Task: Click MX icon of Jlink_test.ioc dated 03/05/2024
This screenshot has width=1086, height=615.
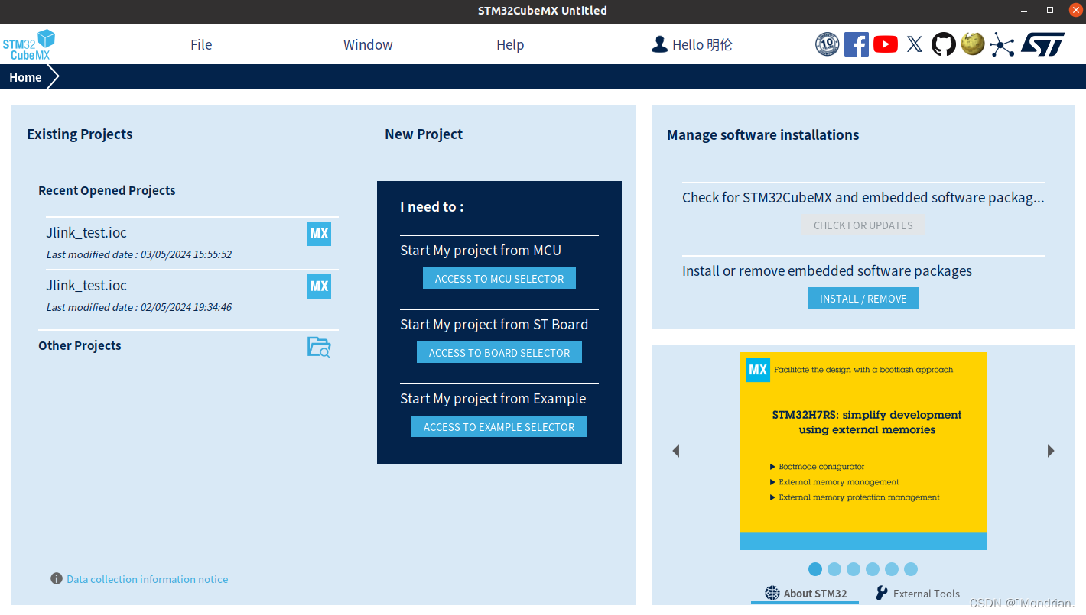Action: [319, 234]
